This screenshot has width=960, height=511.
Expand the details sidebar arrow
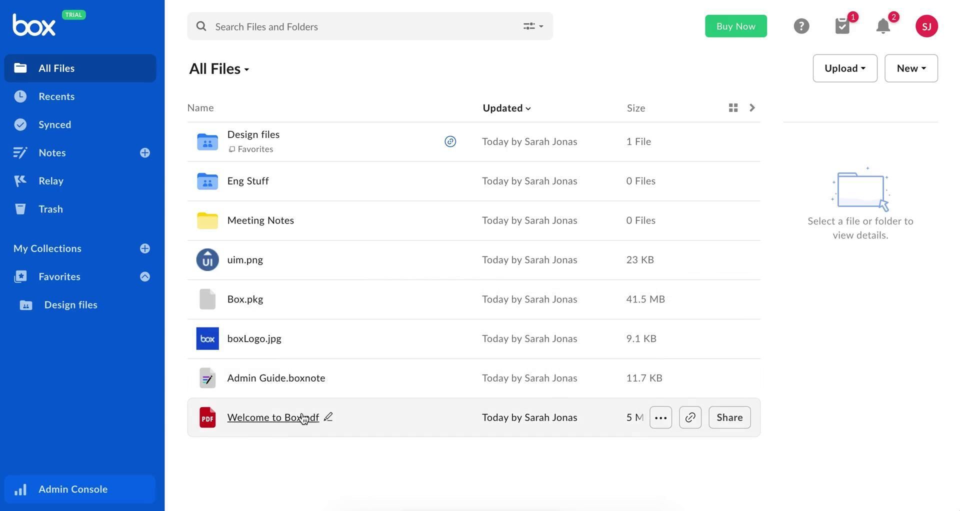point(752,108)
